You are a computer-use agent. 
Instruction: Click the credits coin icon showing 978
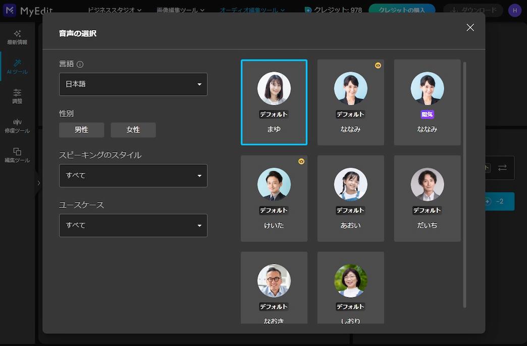tap(308, 10)
